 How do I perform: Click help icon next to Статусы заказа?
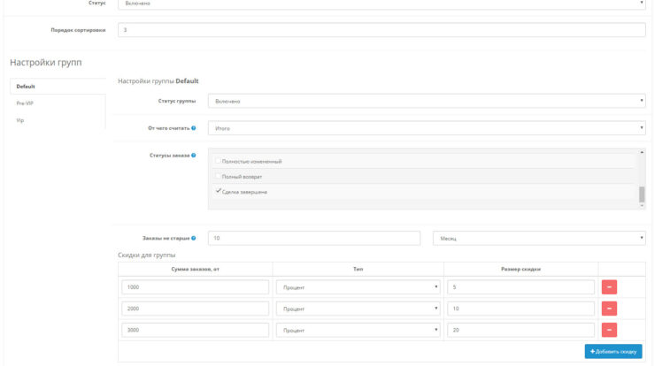(194, 156)
